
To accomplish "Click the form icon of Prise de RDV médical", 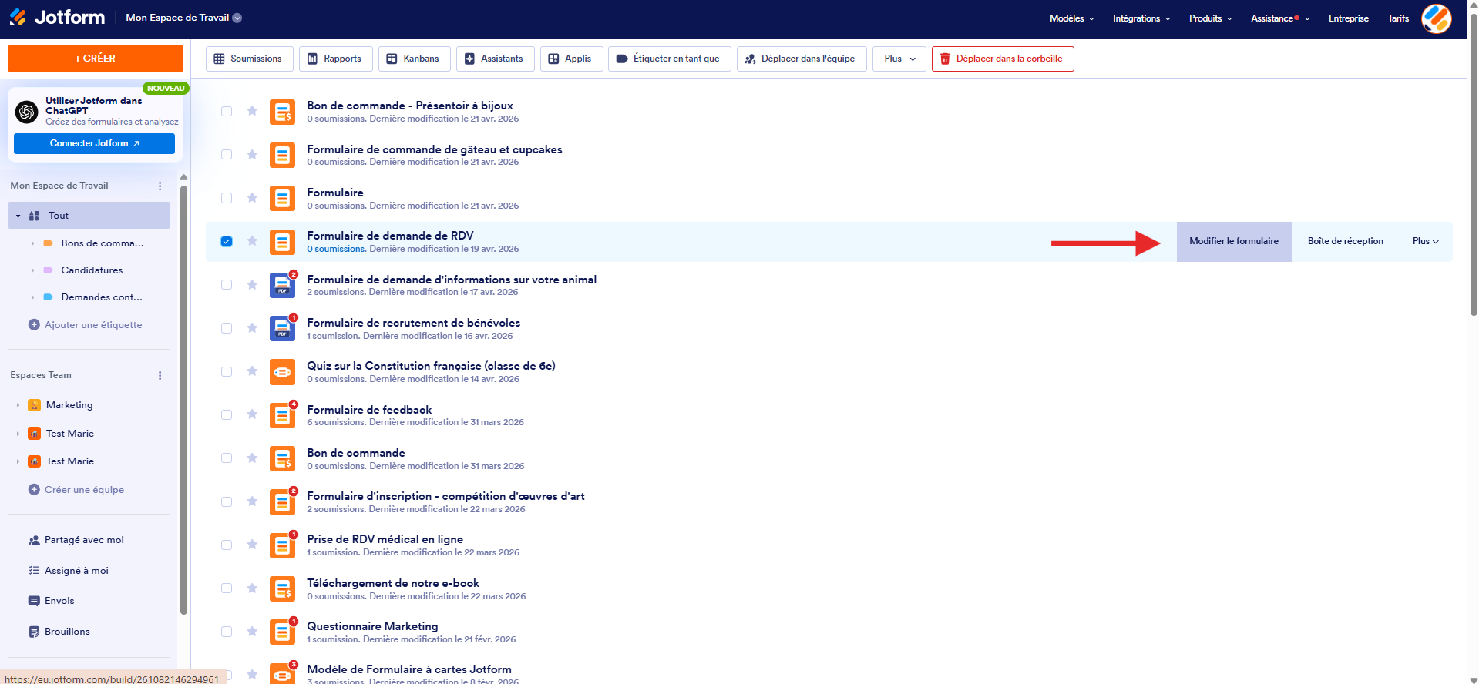I will coord(282,545).
